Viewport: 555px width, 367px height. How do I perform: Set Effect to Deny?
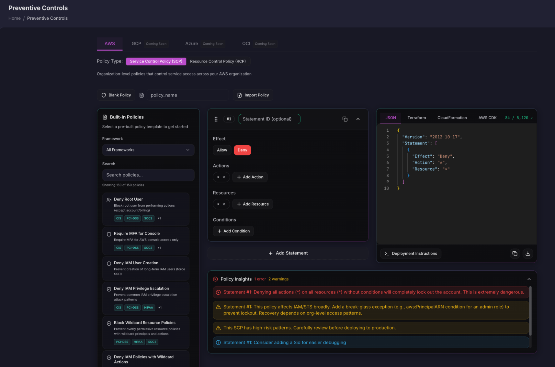(x=242, y=150)
